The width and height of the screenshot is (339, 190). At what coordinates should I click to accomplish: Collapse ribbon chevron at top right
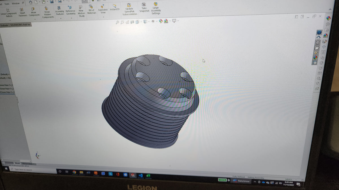pos(330,10)
